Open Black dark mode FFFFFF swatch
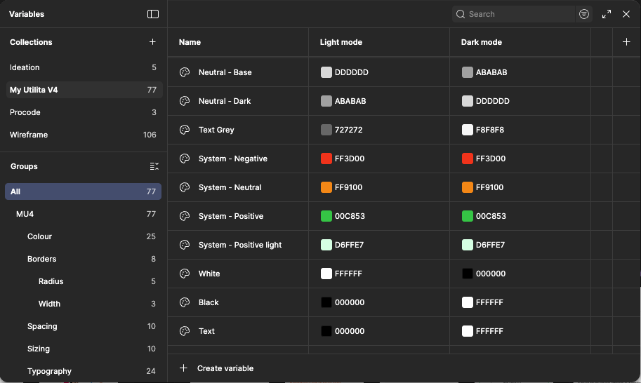 click(x=468, y=302)
